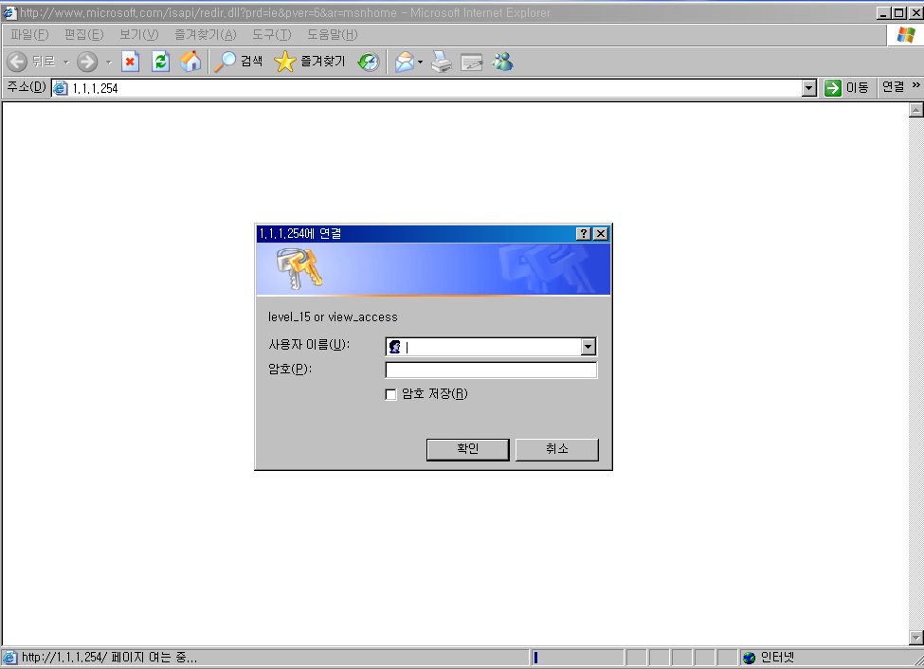Open the 편집(E) menu
The height and width of the screenshot is (669, 924).
pyautogui.click(x=84, y=35)
